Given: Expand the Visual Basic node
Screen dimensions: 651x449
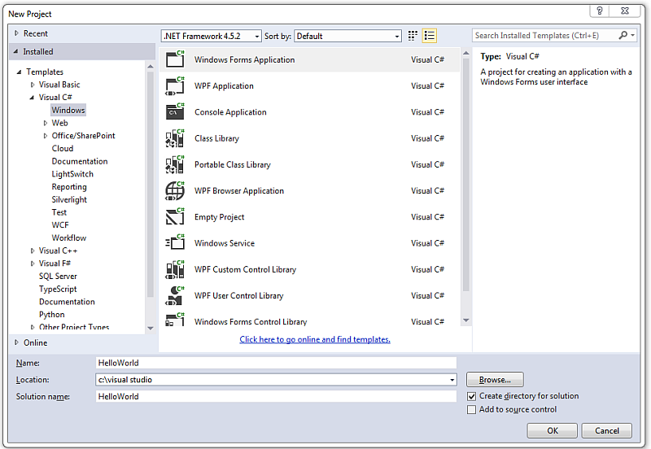Looking at the screenshot, I should (x=33, y=85).
